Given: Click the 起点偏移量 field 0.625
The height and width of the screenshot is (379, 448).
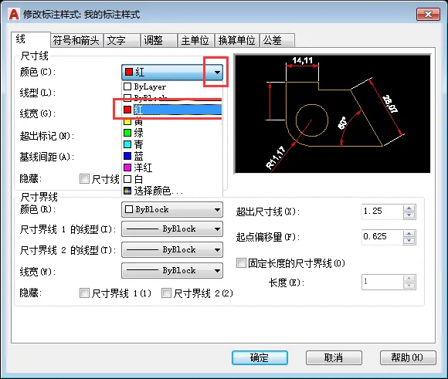Looking at the screenshot, I should (382, 237).
